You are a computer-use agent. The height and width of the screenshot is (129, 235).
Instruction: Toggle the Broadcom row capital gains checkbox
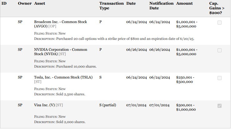coord(219,22)
